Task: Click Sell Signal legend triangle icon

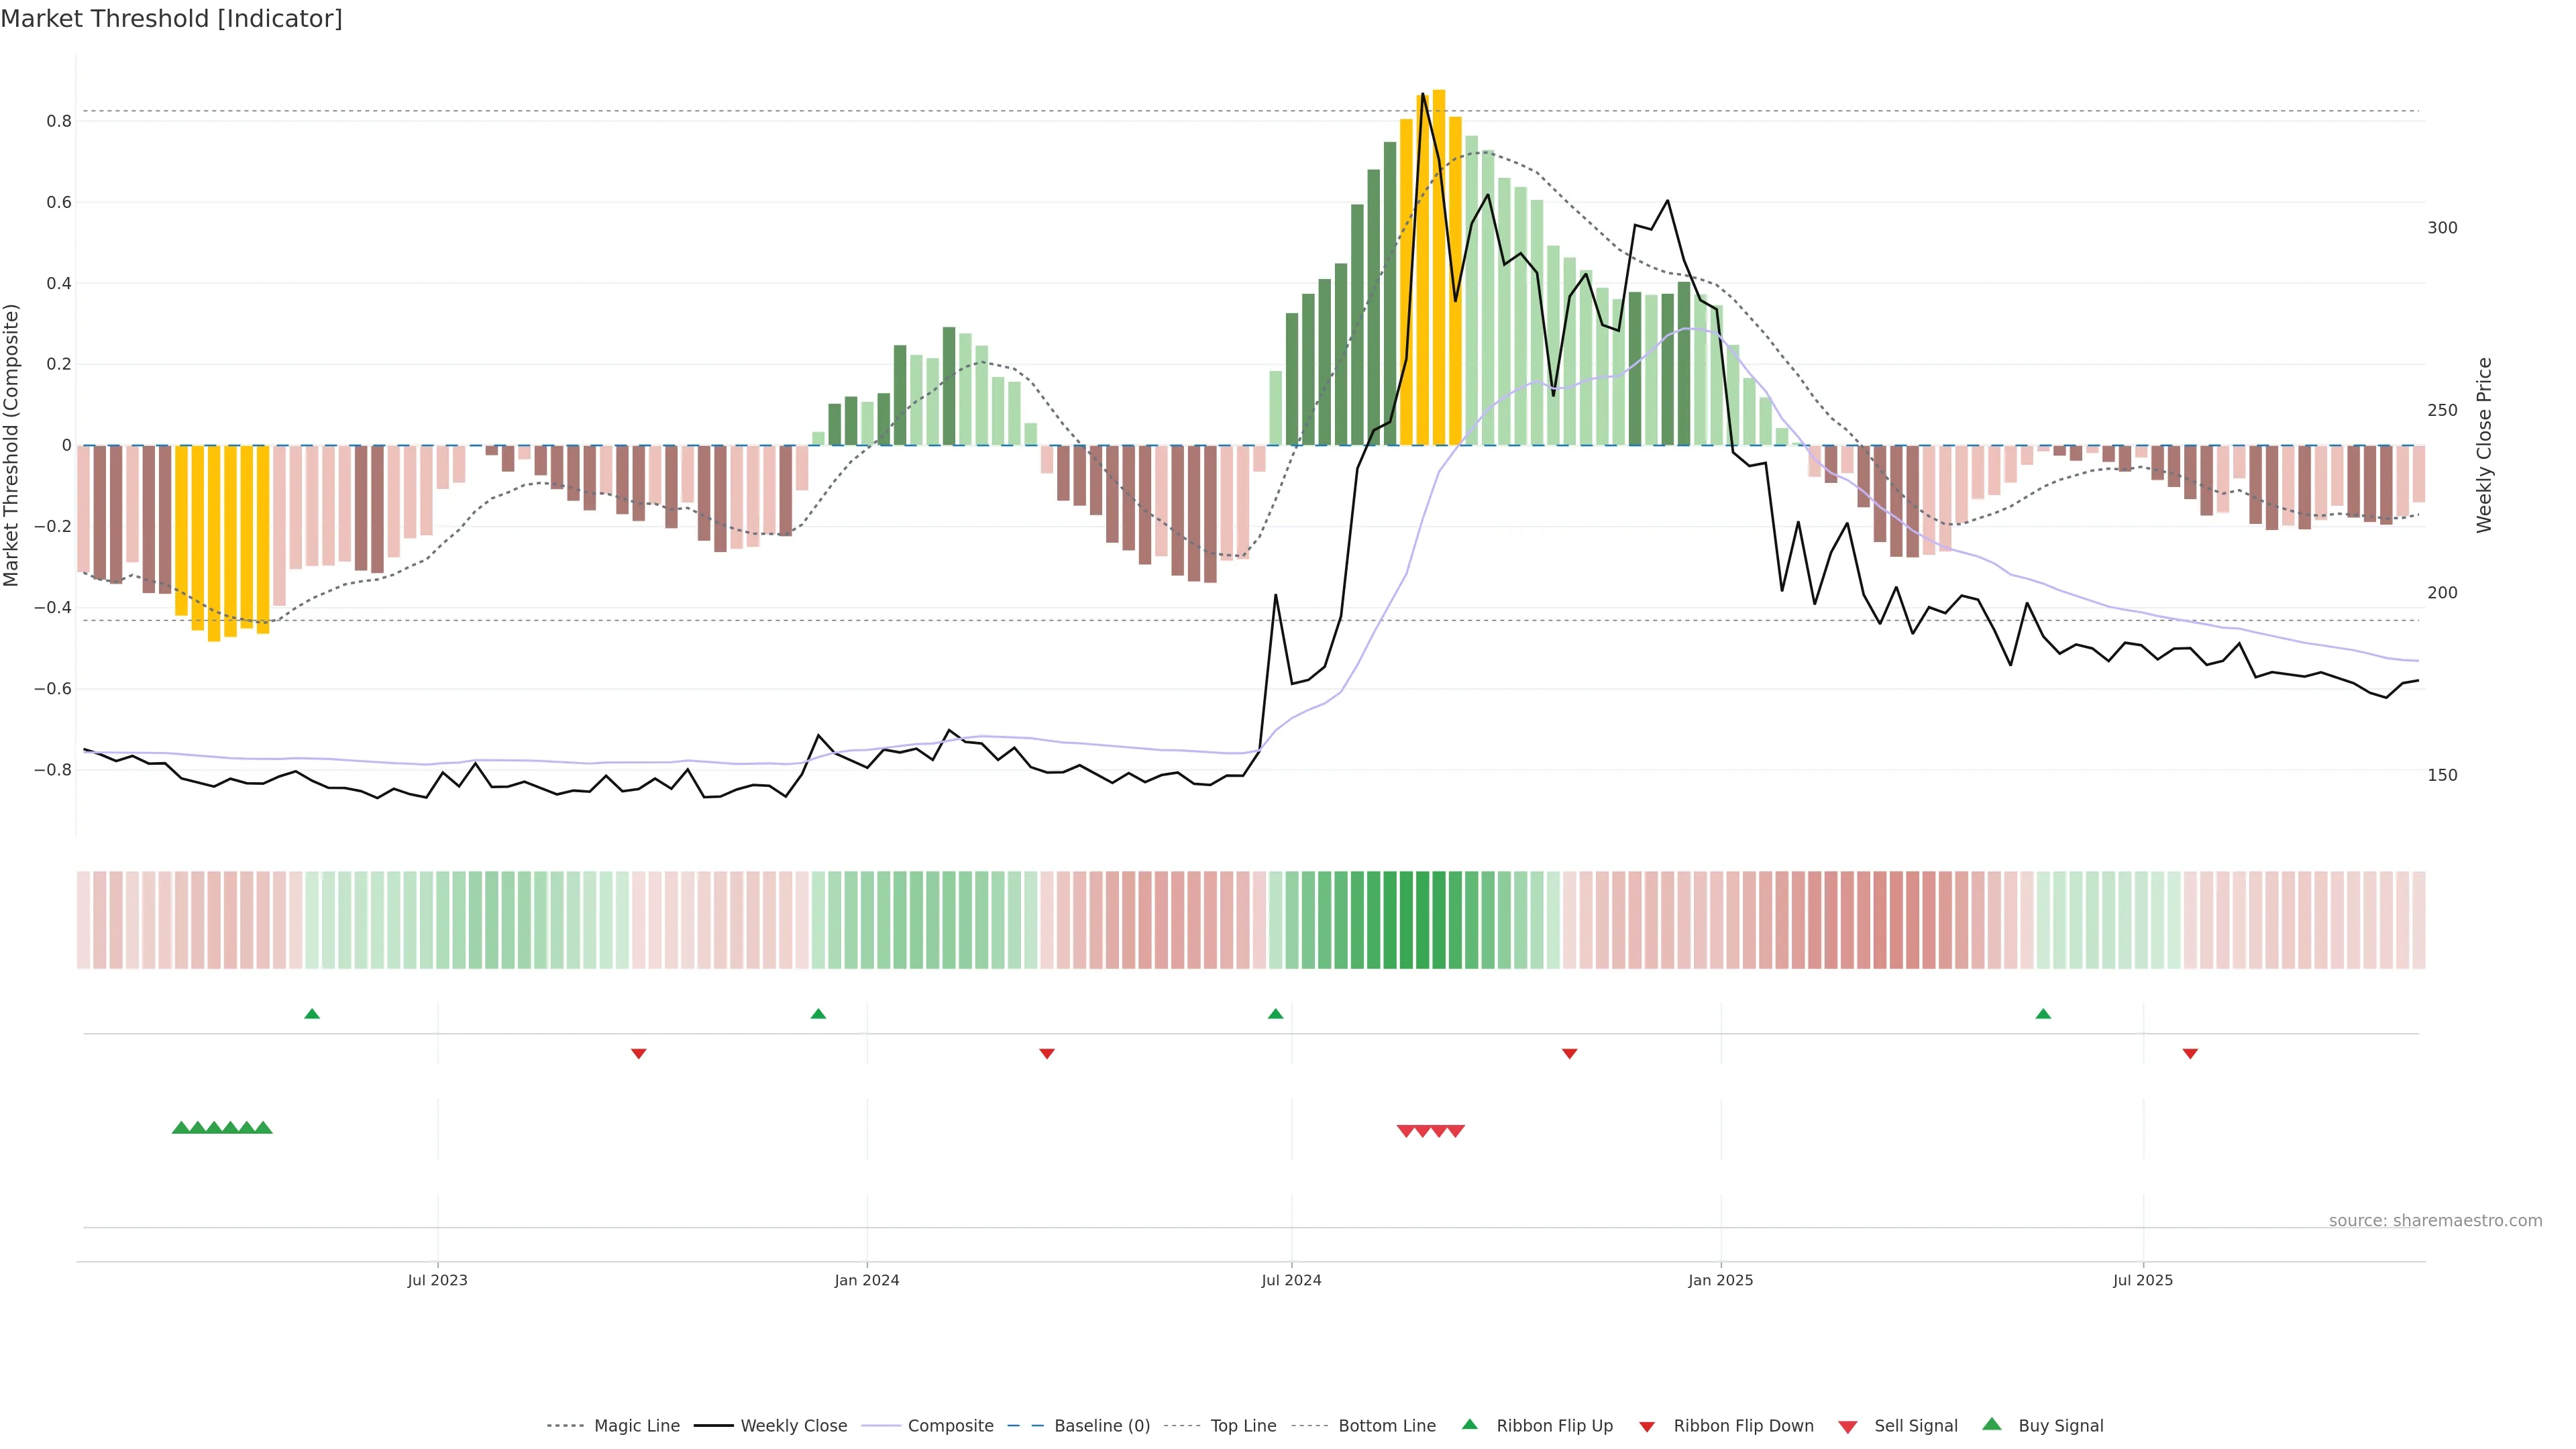Action: click(1848, 1427)
